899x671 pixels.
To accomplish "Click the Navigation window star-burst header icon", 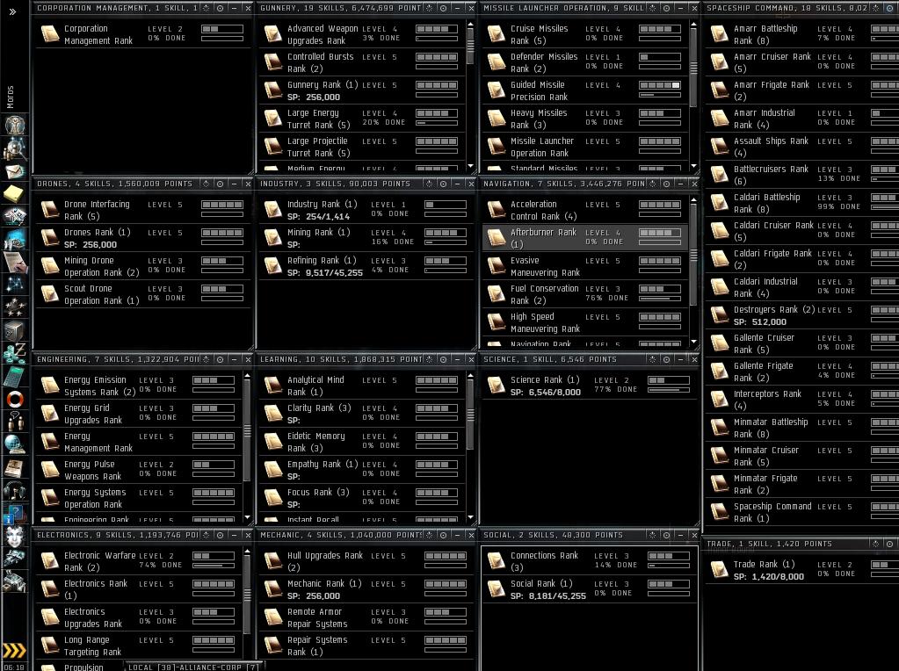I will [x=652, y=184].
